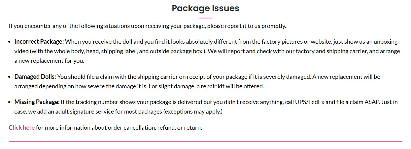Click the "Package Issues" heading
Screen dimensions: 411x149
tap(205, 8)
